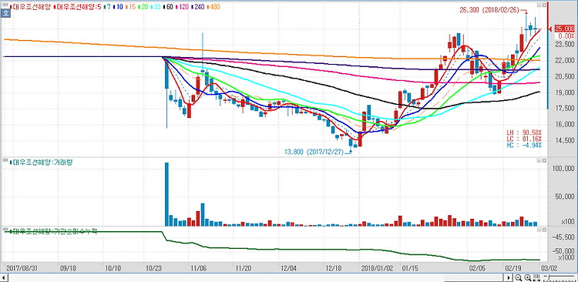Click the small gray grip above 호 button
The image size is (578, 282).
(5, 5)
